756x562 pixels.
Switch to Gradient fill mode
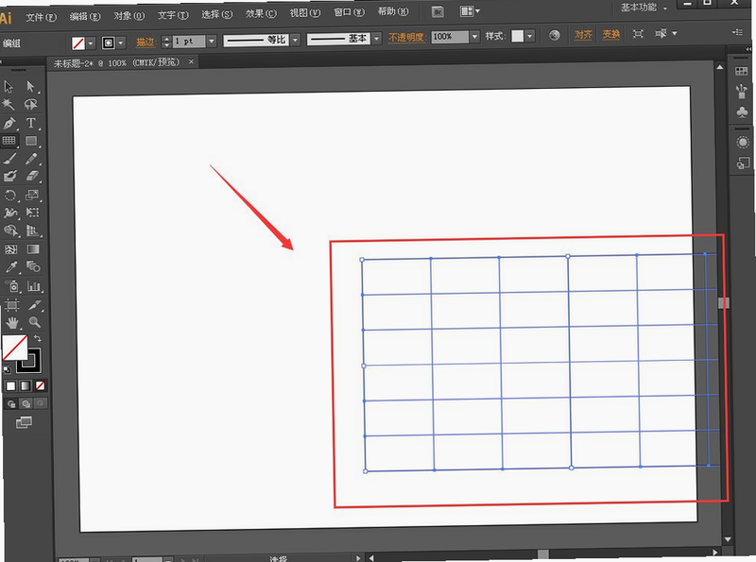point(26,385)
